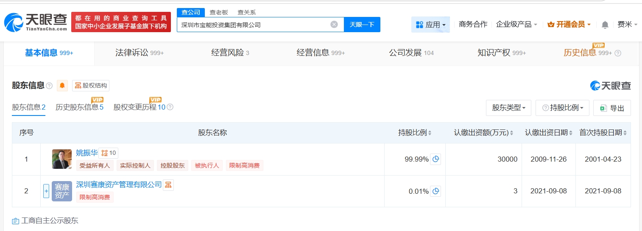Switch to the 股权变更历程 10 sub-tab
Screen dimensions: 642x231
[139, 107]
